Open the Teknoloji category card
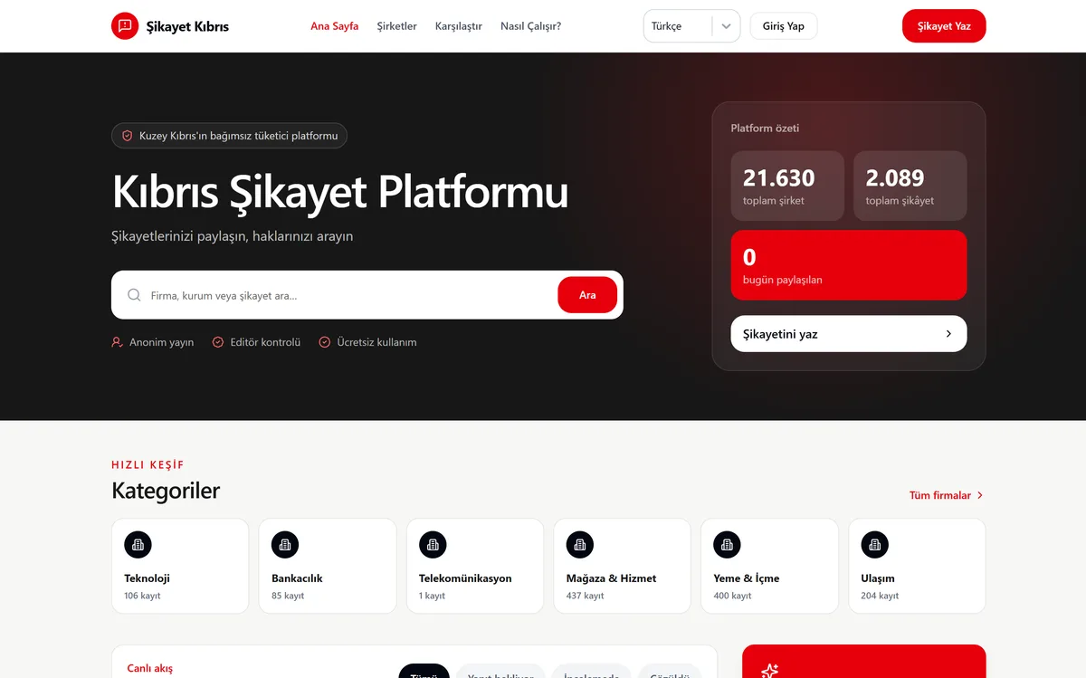Image resolution: width=1086 pixels, height=678 pixels. [x=180, y=566]
